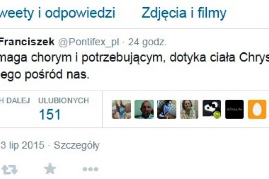Viewport: 269px width, 179px height.
Task: Open the black avatar with green badge
Action: point(212,109)
